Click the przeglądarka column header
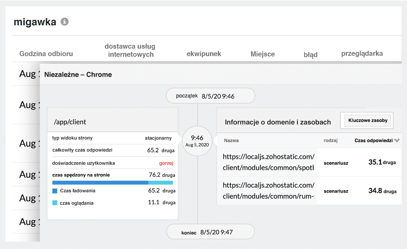This screenshot has width=407, height=249. pos(362,53)
